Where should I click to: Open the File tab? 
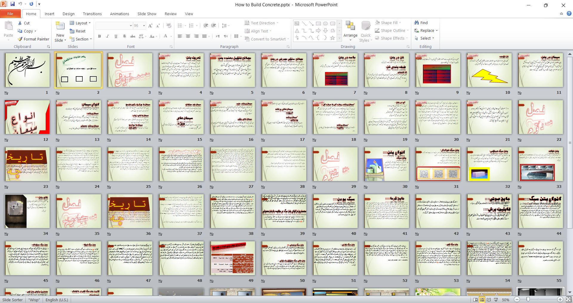pos(10,14)
